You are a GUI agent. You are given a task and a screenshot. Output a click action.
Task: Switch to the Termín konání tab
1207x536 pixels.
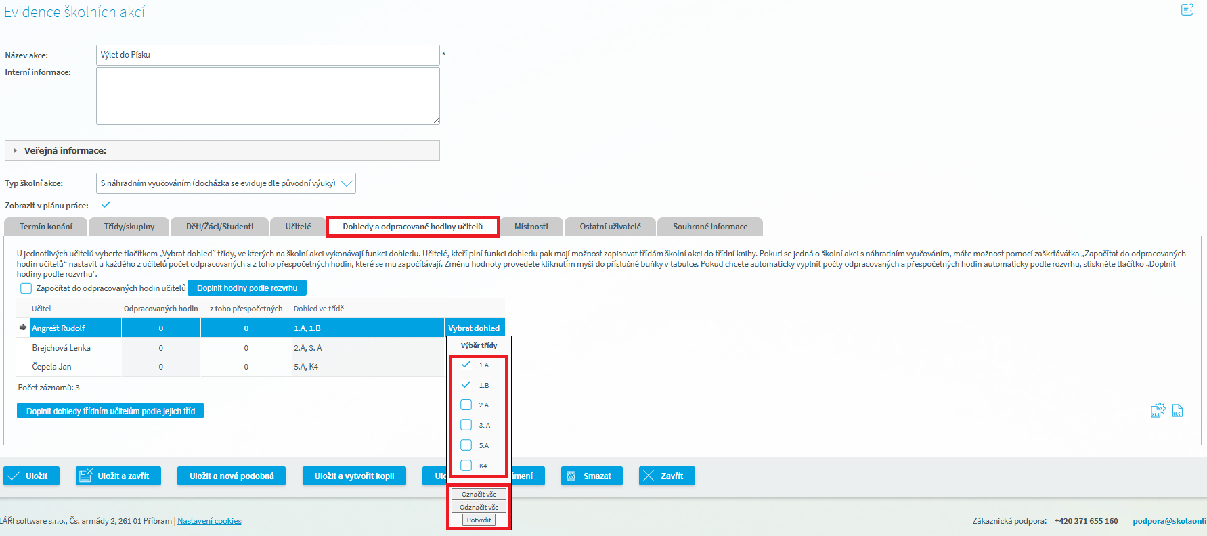pyautogui.click(x=46, y=227)
